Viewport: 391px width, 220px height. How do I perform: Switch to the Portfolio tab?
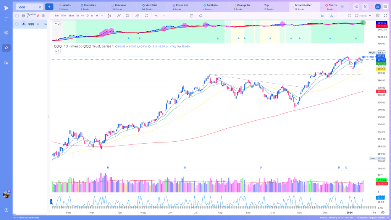(x=210, y=7)
